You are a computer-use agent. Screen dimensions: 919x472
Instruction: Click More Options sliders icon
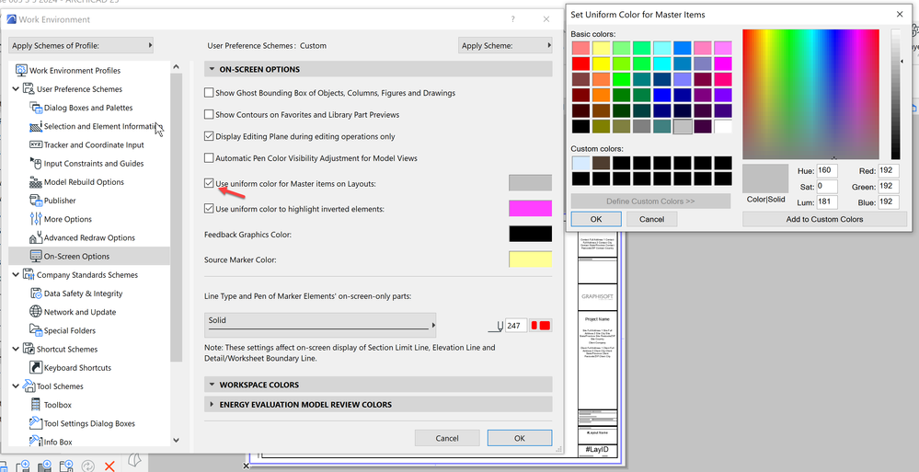[x=36, y=219]
